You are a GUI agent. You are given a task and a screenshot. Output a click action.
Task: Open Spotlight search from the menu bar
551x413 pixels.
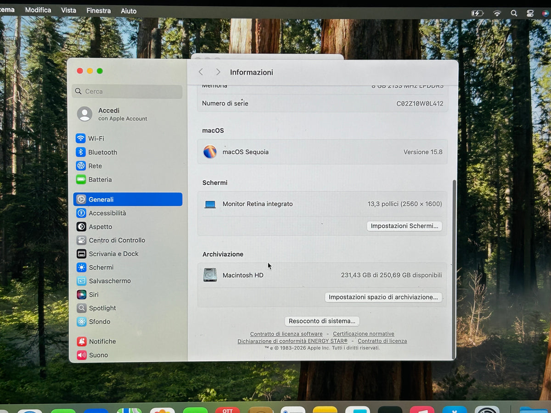(514, 13)
